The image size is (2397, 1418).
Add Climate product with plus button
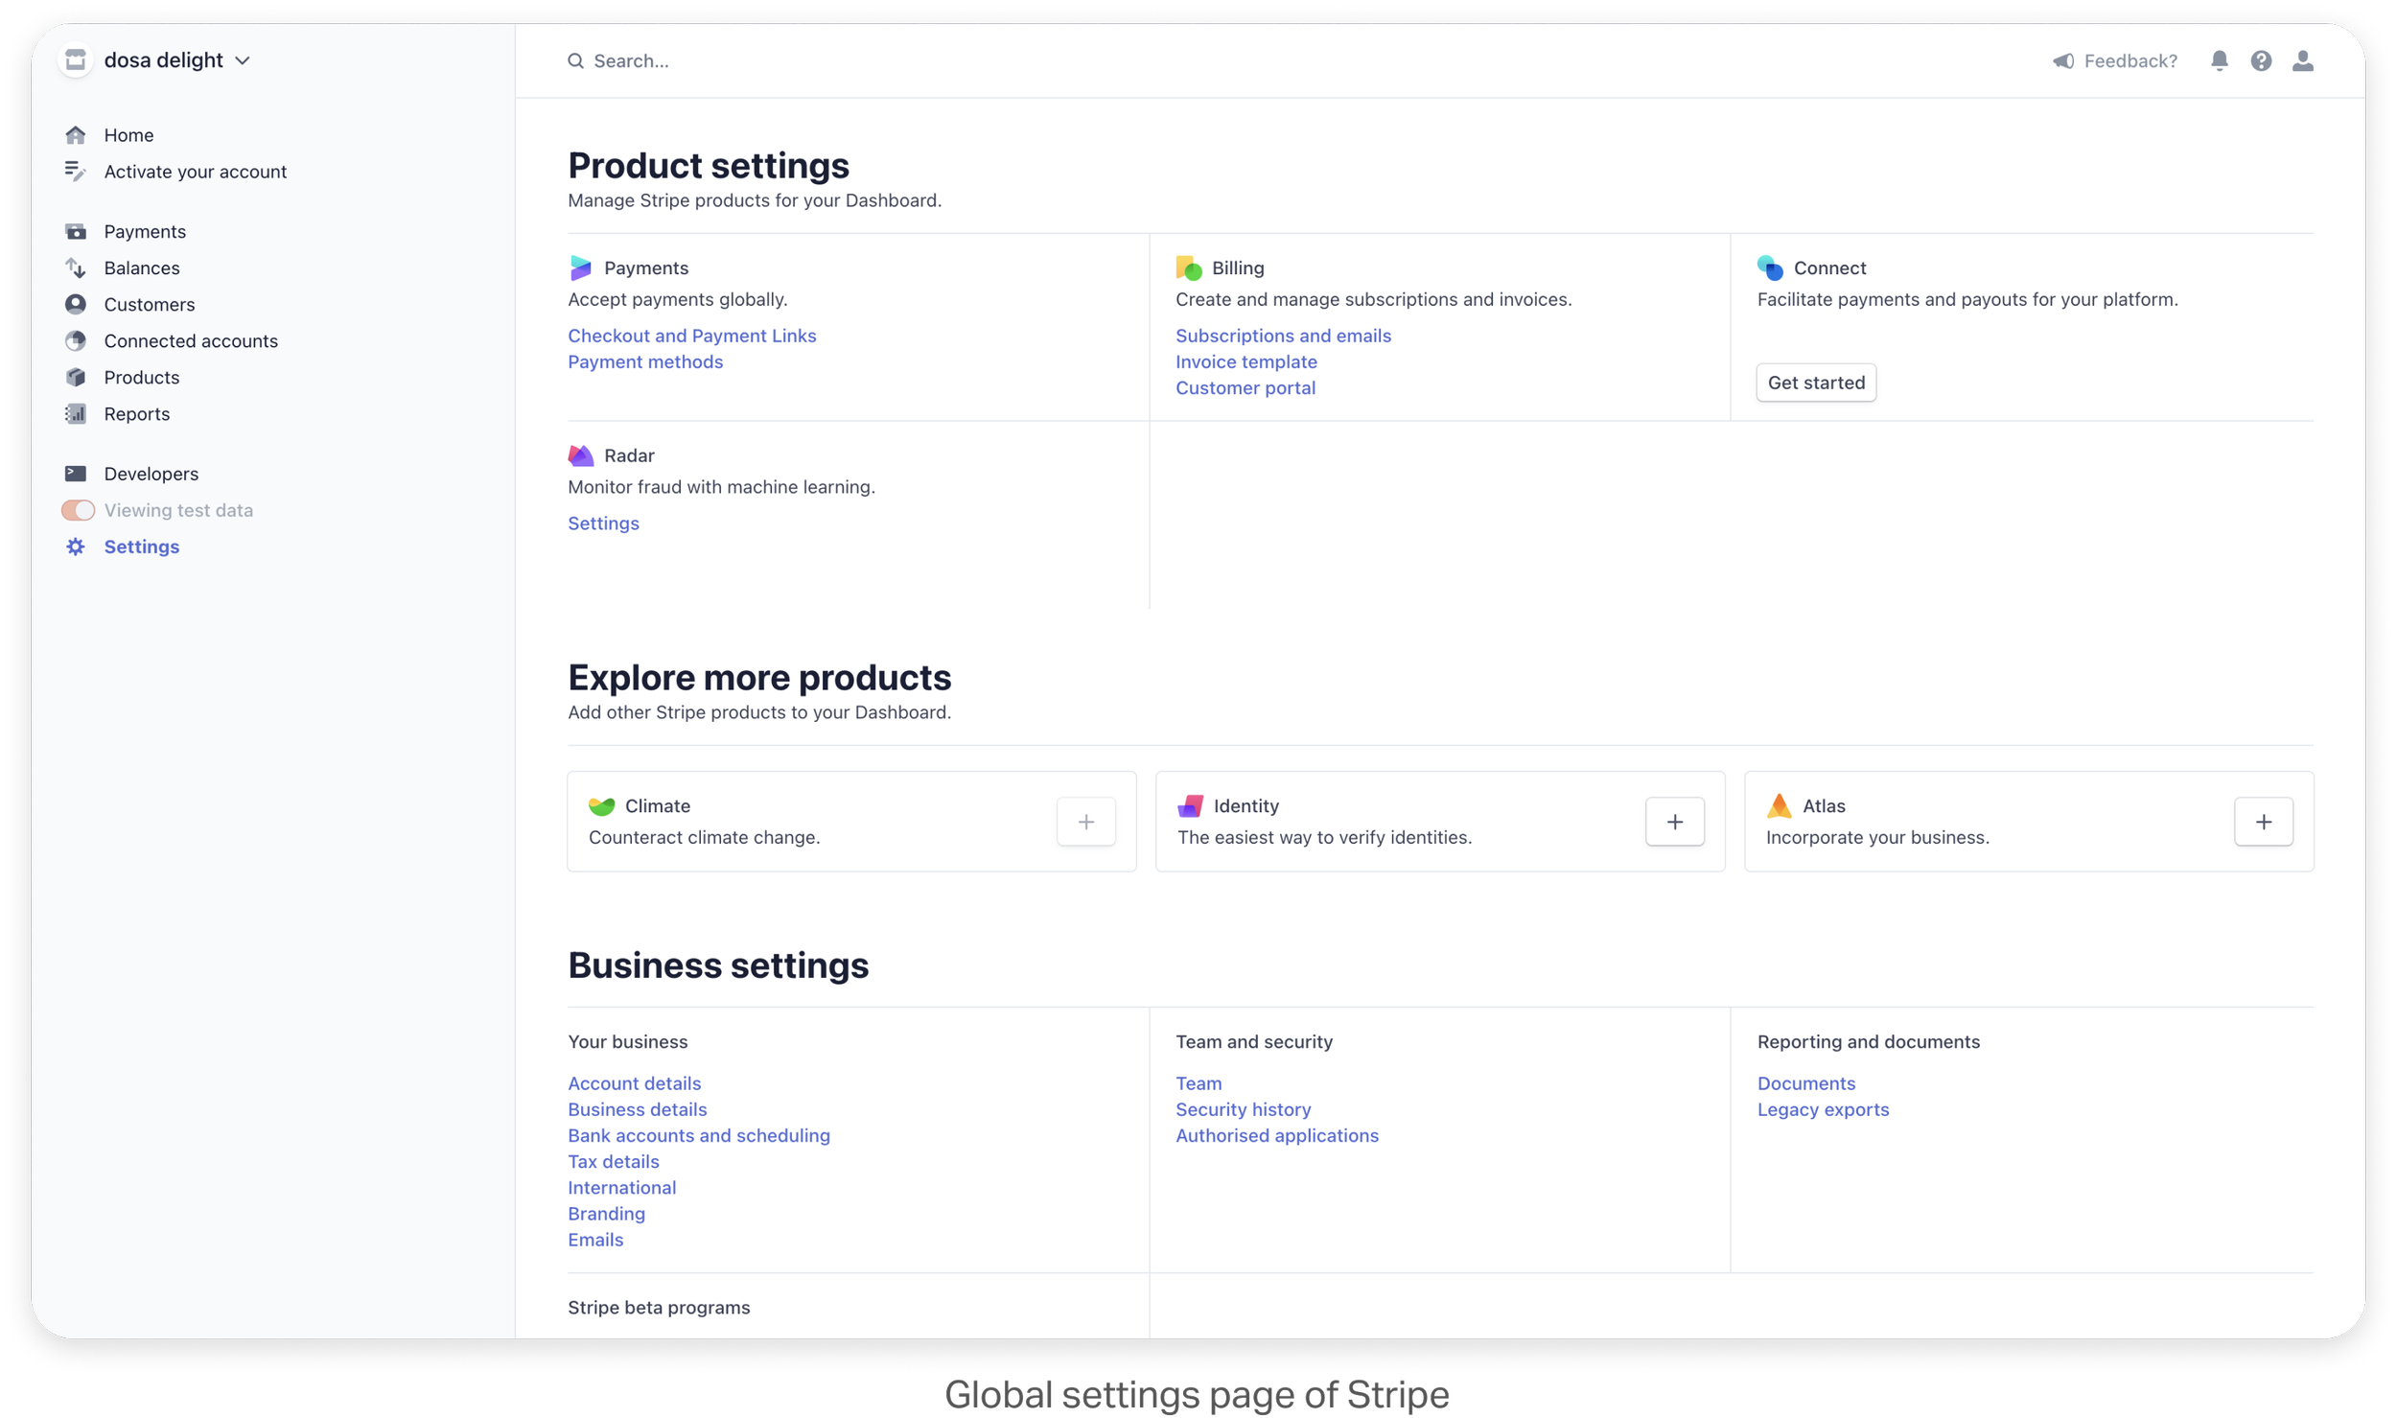click(1085, 822)
